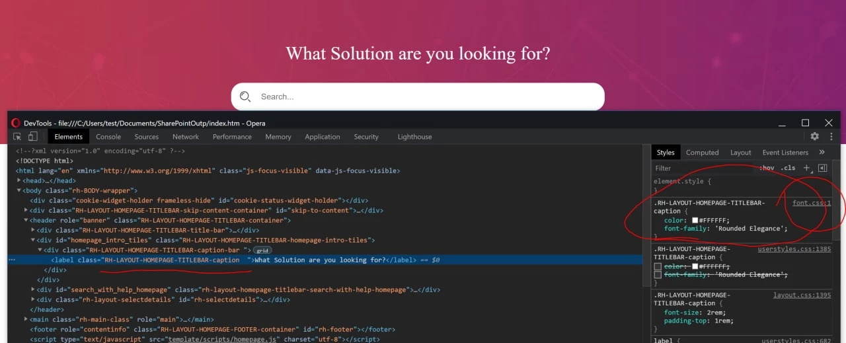The width and height of the screenshot is (846, 343).
Task: Expand the main rh-main-class node
Action: pyautogui.click(x=26, y=319)
